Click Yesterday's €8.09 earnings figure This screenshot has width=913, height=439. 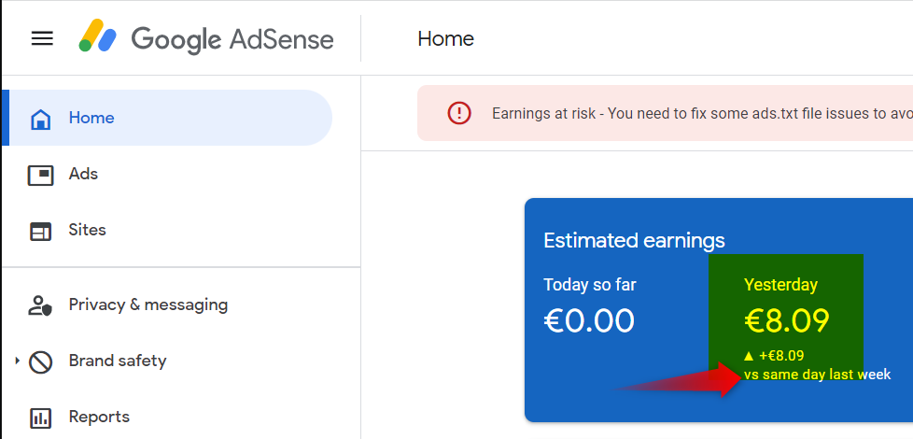coord(786,320)
